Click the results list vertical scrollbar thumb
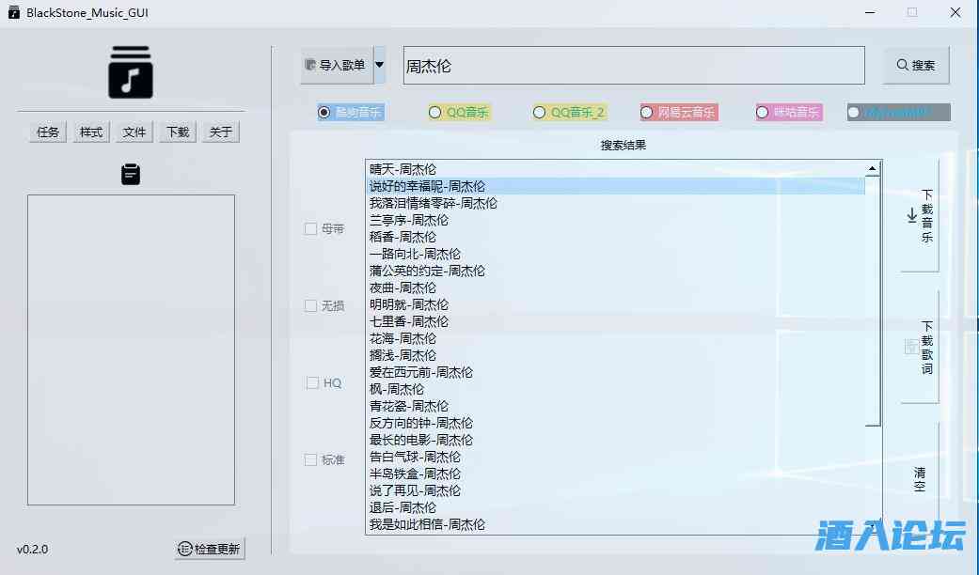The width and height of the screenshot is (979, 575). 873,301
